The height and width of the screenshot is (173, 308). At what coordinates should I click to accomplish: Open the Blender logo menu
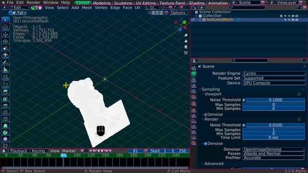click(3, 2)
